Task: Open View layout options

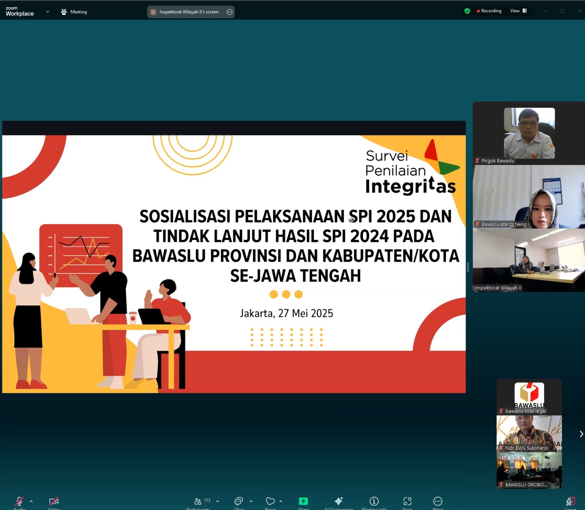Action: 519,11
